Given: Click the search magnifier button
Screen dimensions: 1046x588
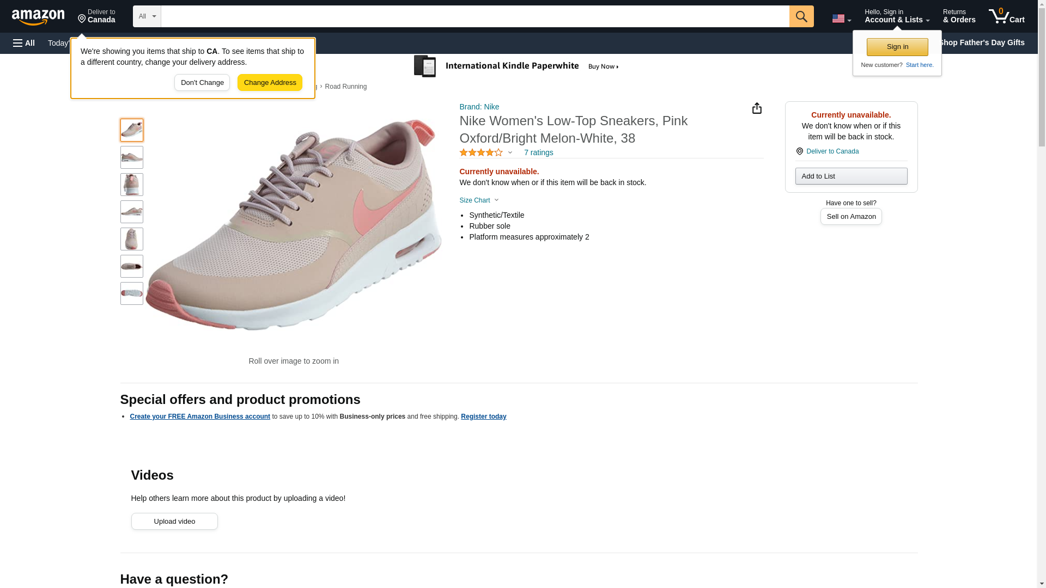Looking at the screenshot, I should [801, 16].
